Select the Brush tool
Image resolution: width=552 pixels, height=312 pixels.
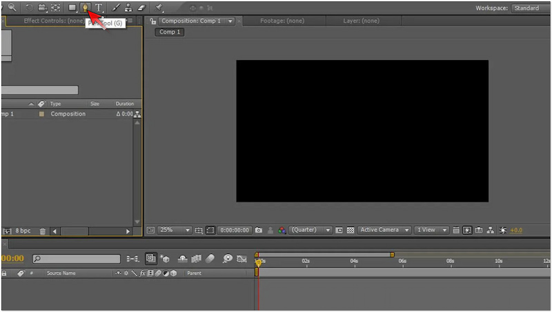click(116, 8)
